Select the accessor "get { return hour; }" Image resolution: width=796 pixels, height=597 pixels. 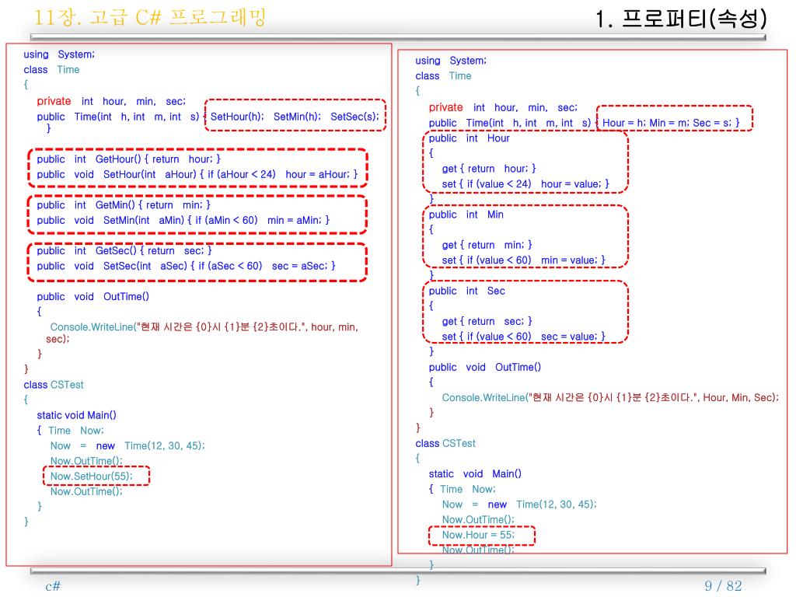click(x=489, y=169)
